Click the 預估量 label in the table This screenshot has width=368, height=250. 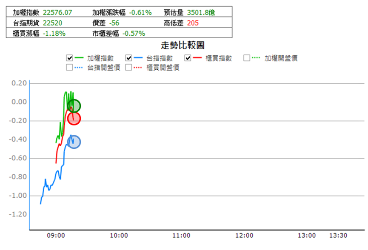tap(174, 12)
